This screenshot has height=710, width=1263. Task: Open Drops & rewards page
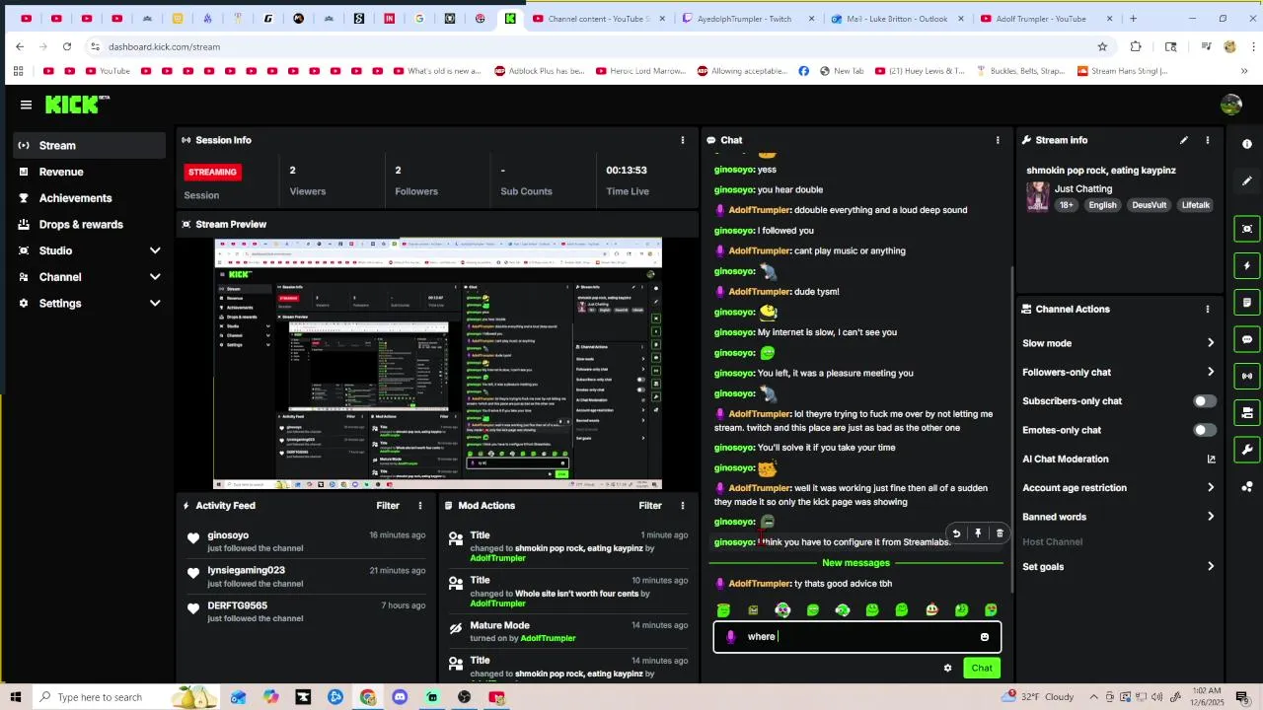click(90, 225)
